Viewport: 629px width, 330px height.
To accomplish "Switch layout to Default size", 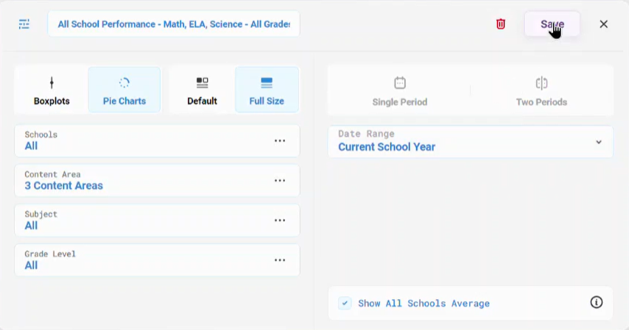I will coord(202,90).
